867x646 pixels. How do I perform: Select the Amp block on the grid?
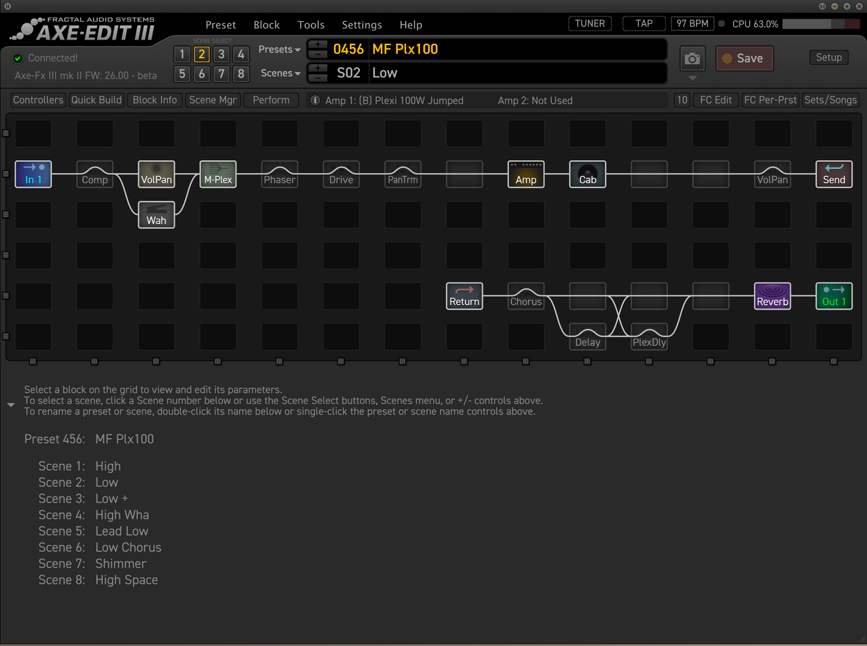coord(526,174)
